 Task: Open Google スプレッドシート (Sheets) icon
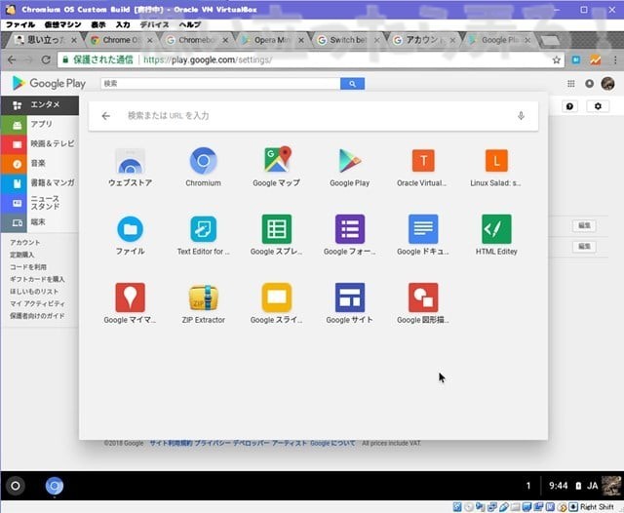click(276, 236)
